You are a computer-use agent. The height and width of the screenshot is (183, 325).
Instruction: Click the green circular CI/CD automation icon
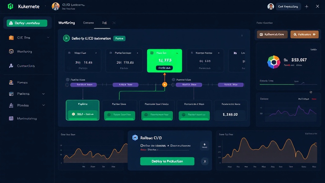pos(66,38)
